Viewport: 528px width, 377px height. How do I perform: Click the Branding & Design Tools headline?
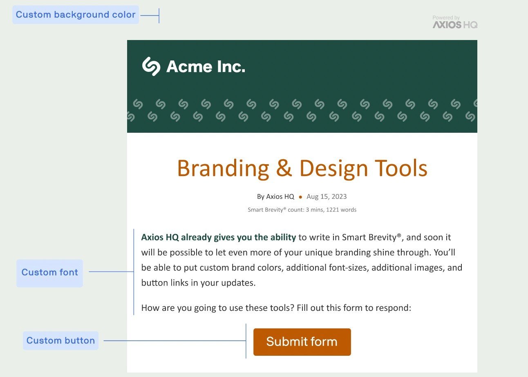pos(302,168)
